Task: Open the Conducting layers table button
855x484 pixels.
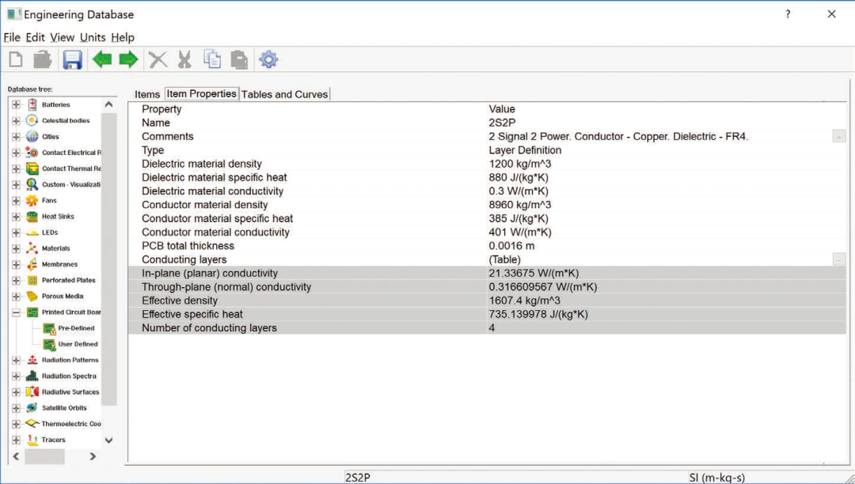Action: coord(839,259)
